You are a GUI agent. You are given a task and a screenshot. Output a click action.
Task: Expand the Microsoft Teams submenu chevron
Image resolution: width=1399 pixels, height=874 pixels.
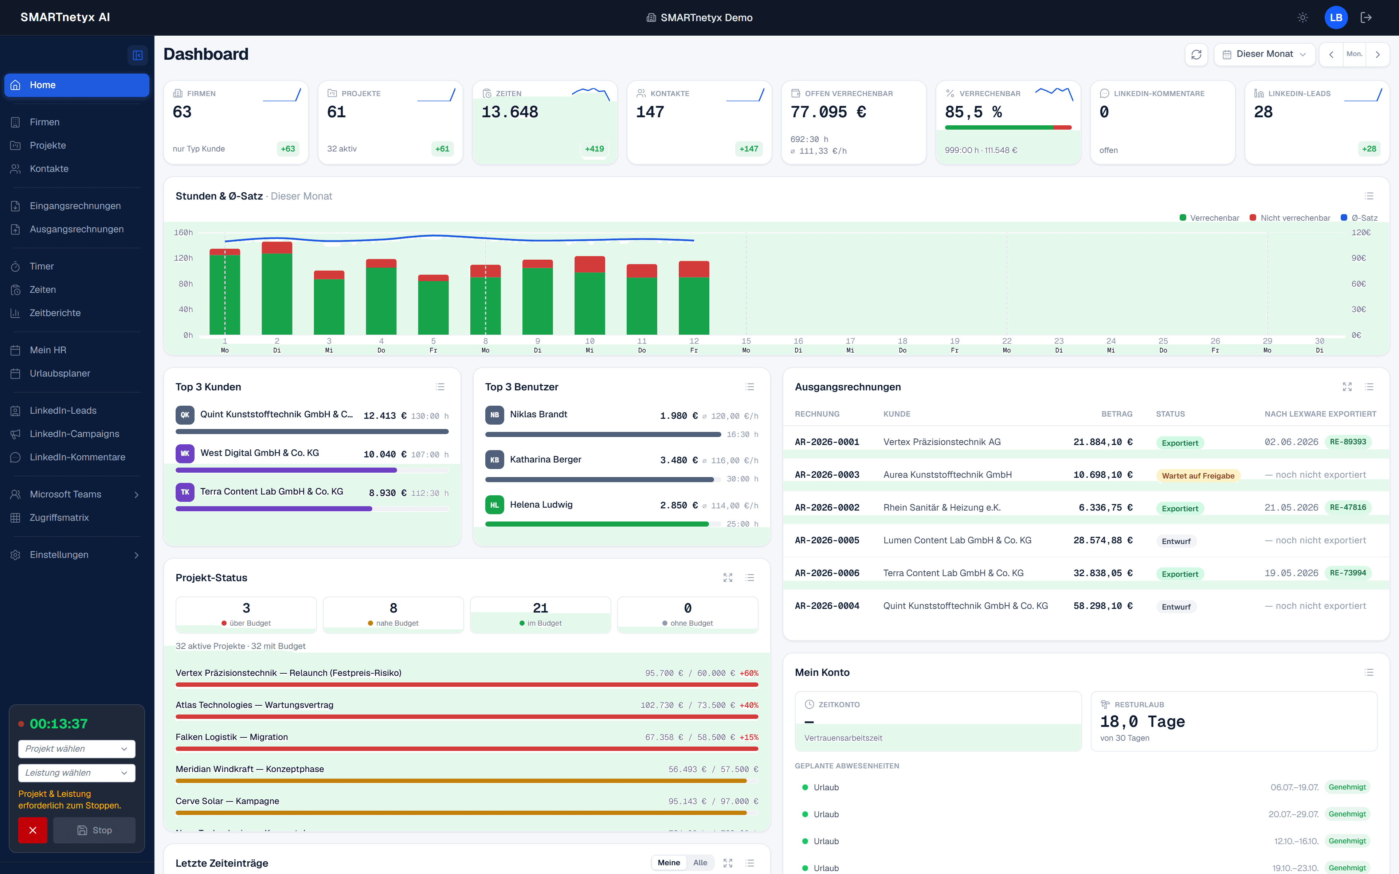click(x=136, y=494)
